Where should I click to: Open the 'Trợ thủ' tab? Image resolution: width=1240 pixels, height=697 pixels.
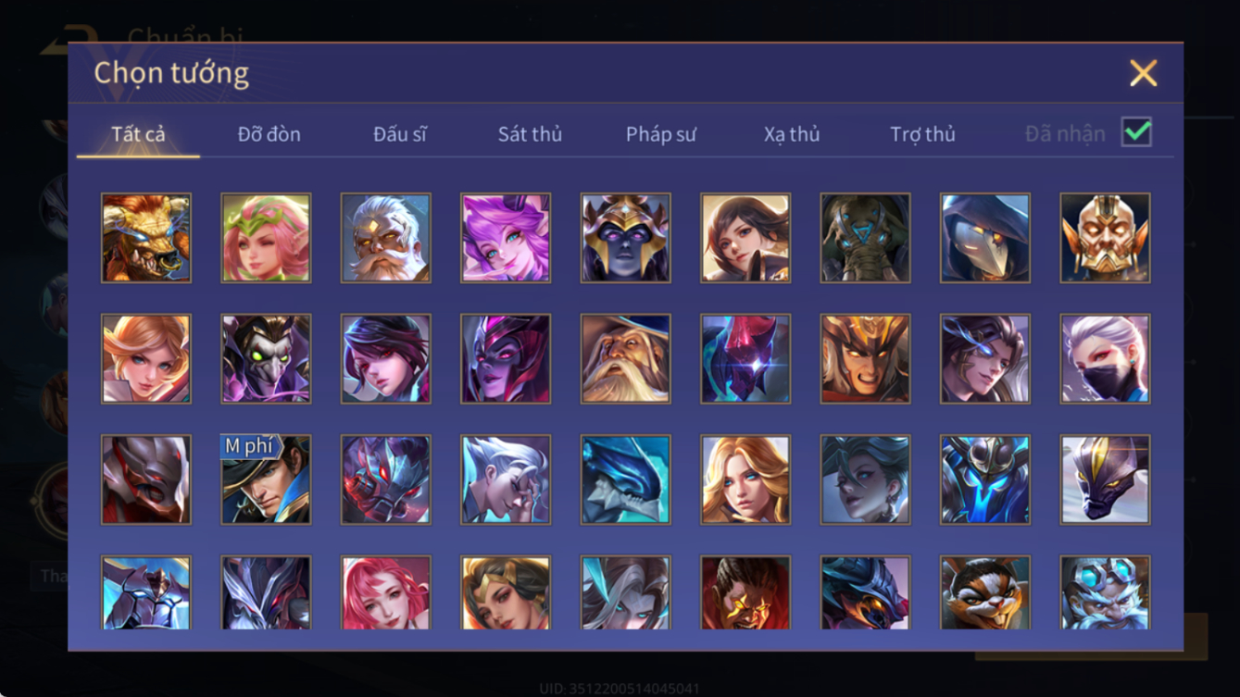click(x=922, y=134)
